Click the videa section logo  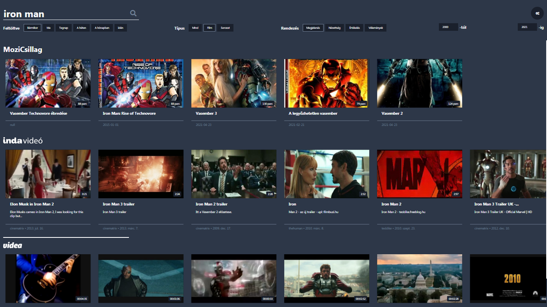[12, 245]
